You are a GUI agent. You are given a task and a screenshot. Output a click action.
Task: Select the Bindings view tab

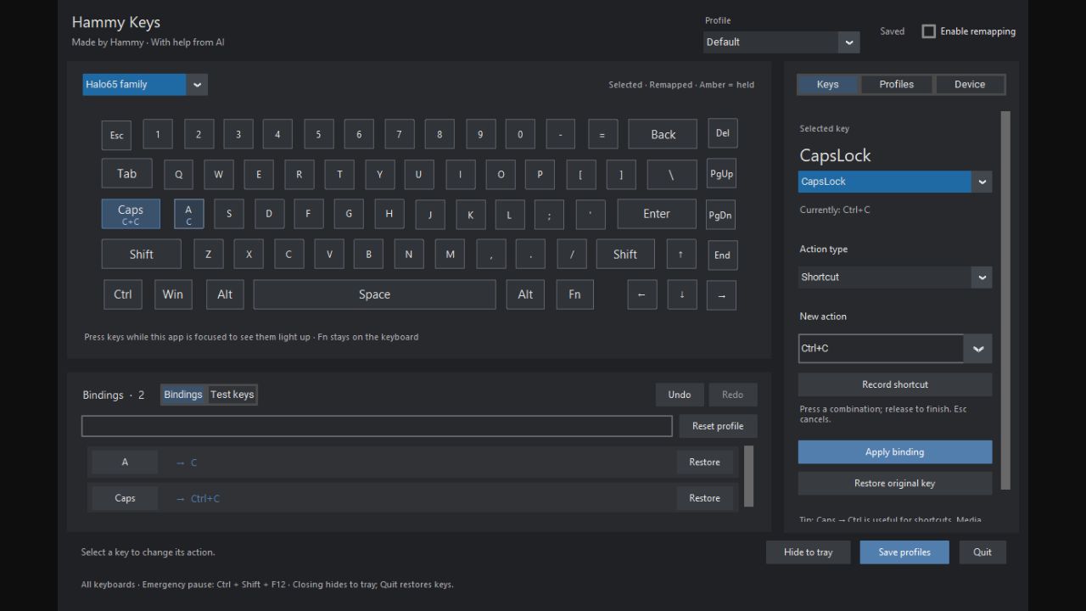tap(183, 395)
